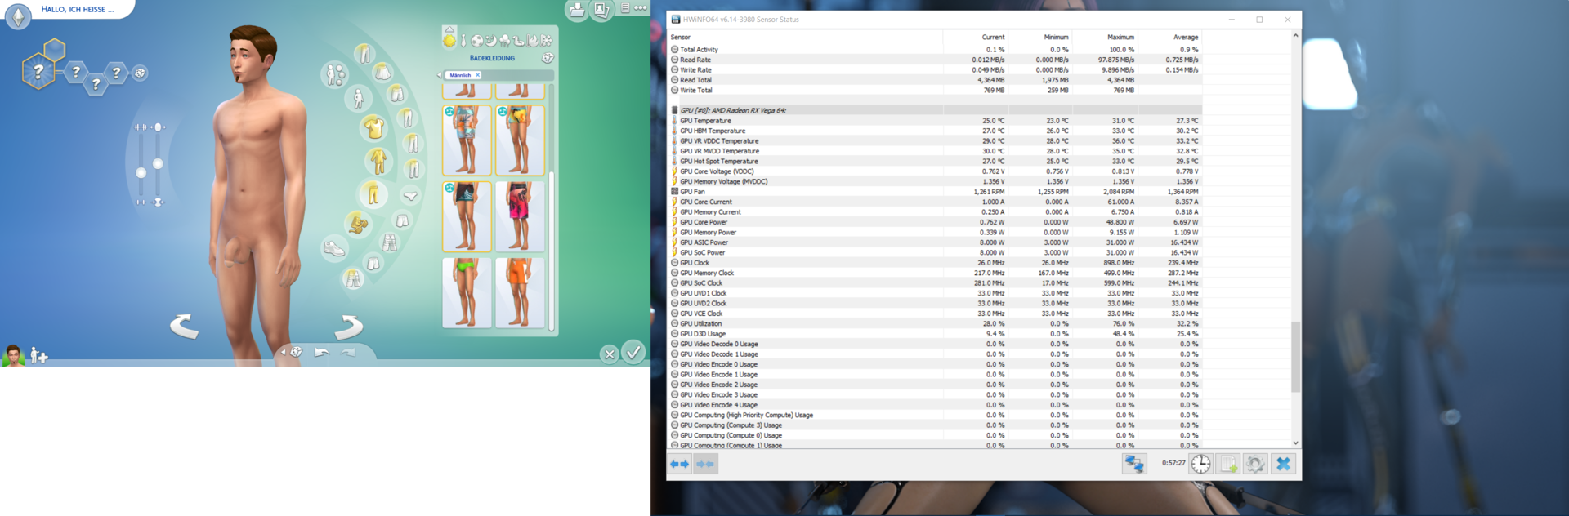Open the gallery photos icon at top
The width and height of the screenshot is (1569, 516).
tap(601, 10)
